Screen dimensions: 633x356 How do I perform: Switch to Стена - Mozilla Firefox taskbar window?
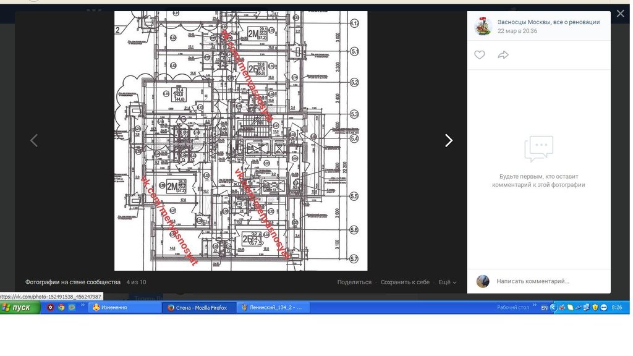[x=199, y=308]
